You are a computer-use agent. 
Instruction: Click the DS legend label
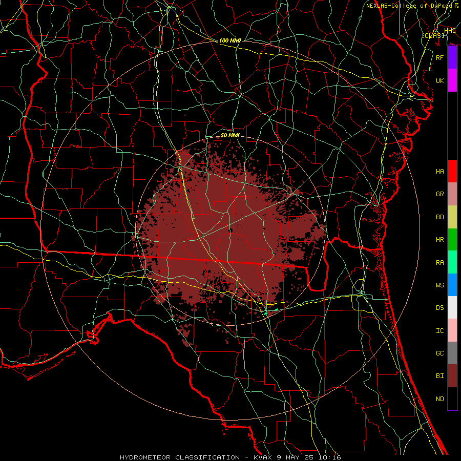(x=440, y=307)
